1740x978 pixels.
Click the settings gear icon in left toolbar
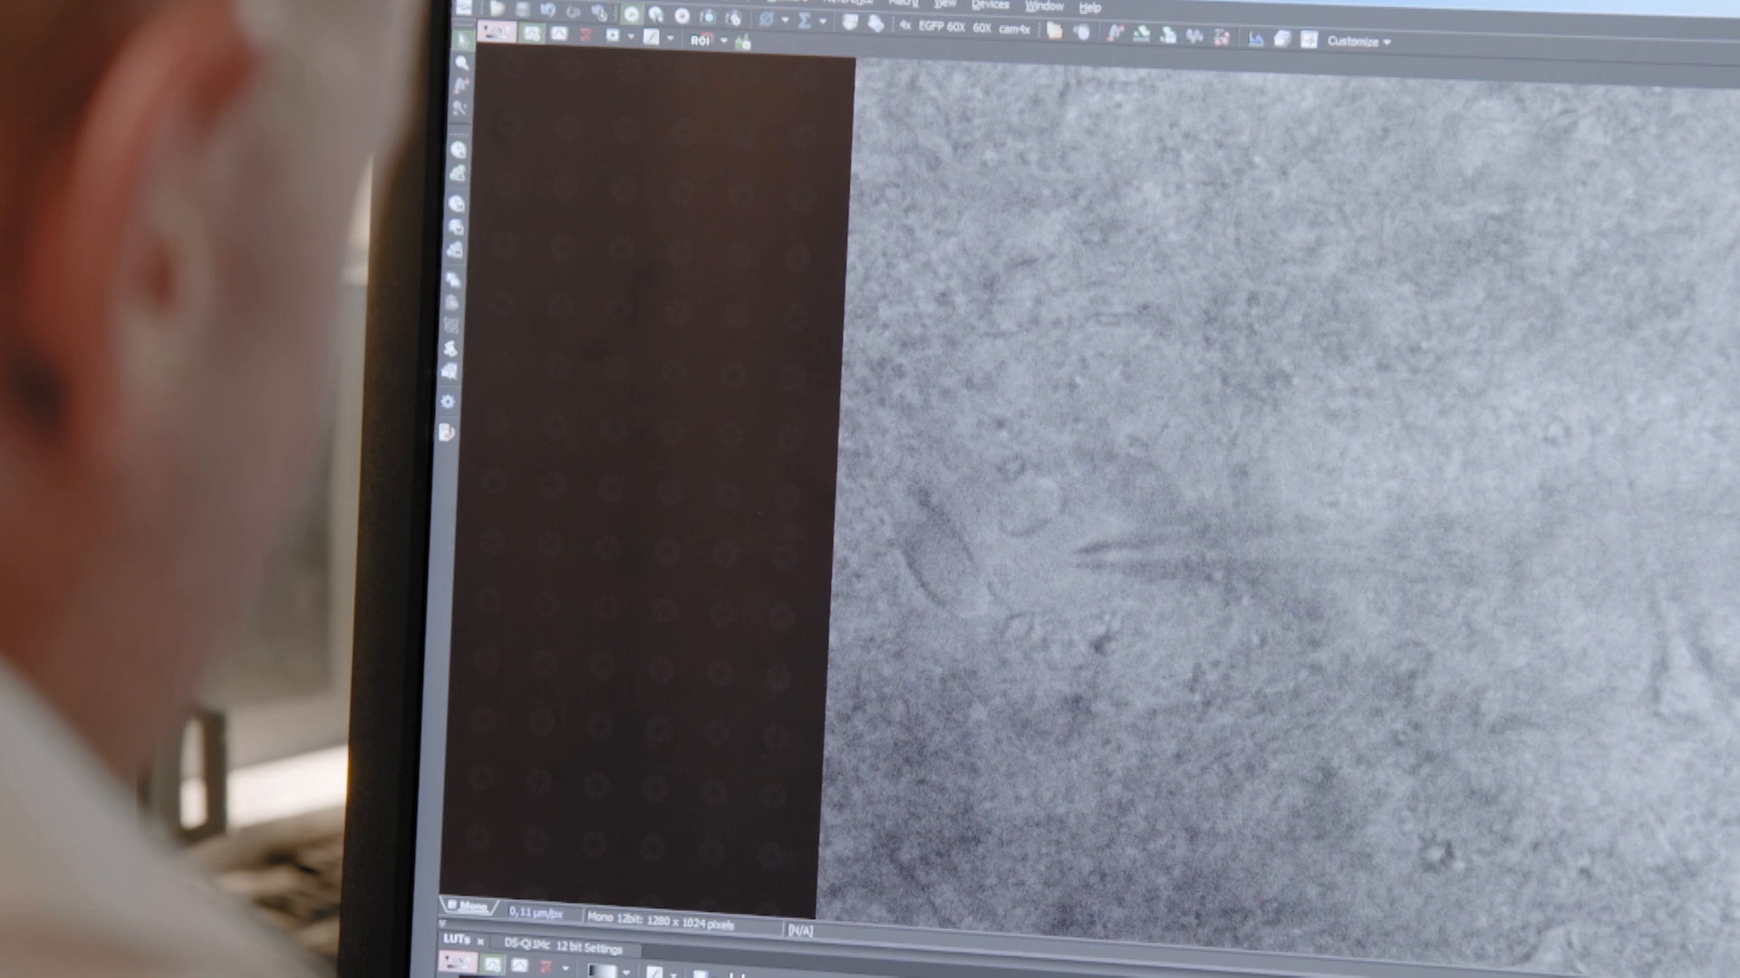448,401
